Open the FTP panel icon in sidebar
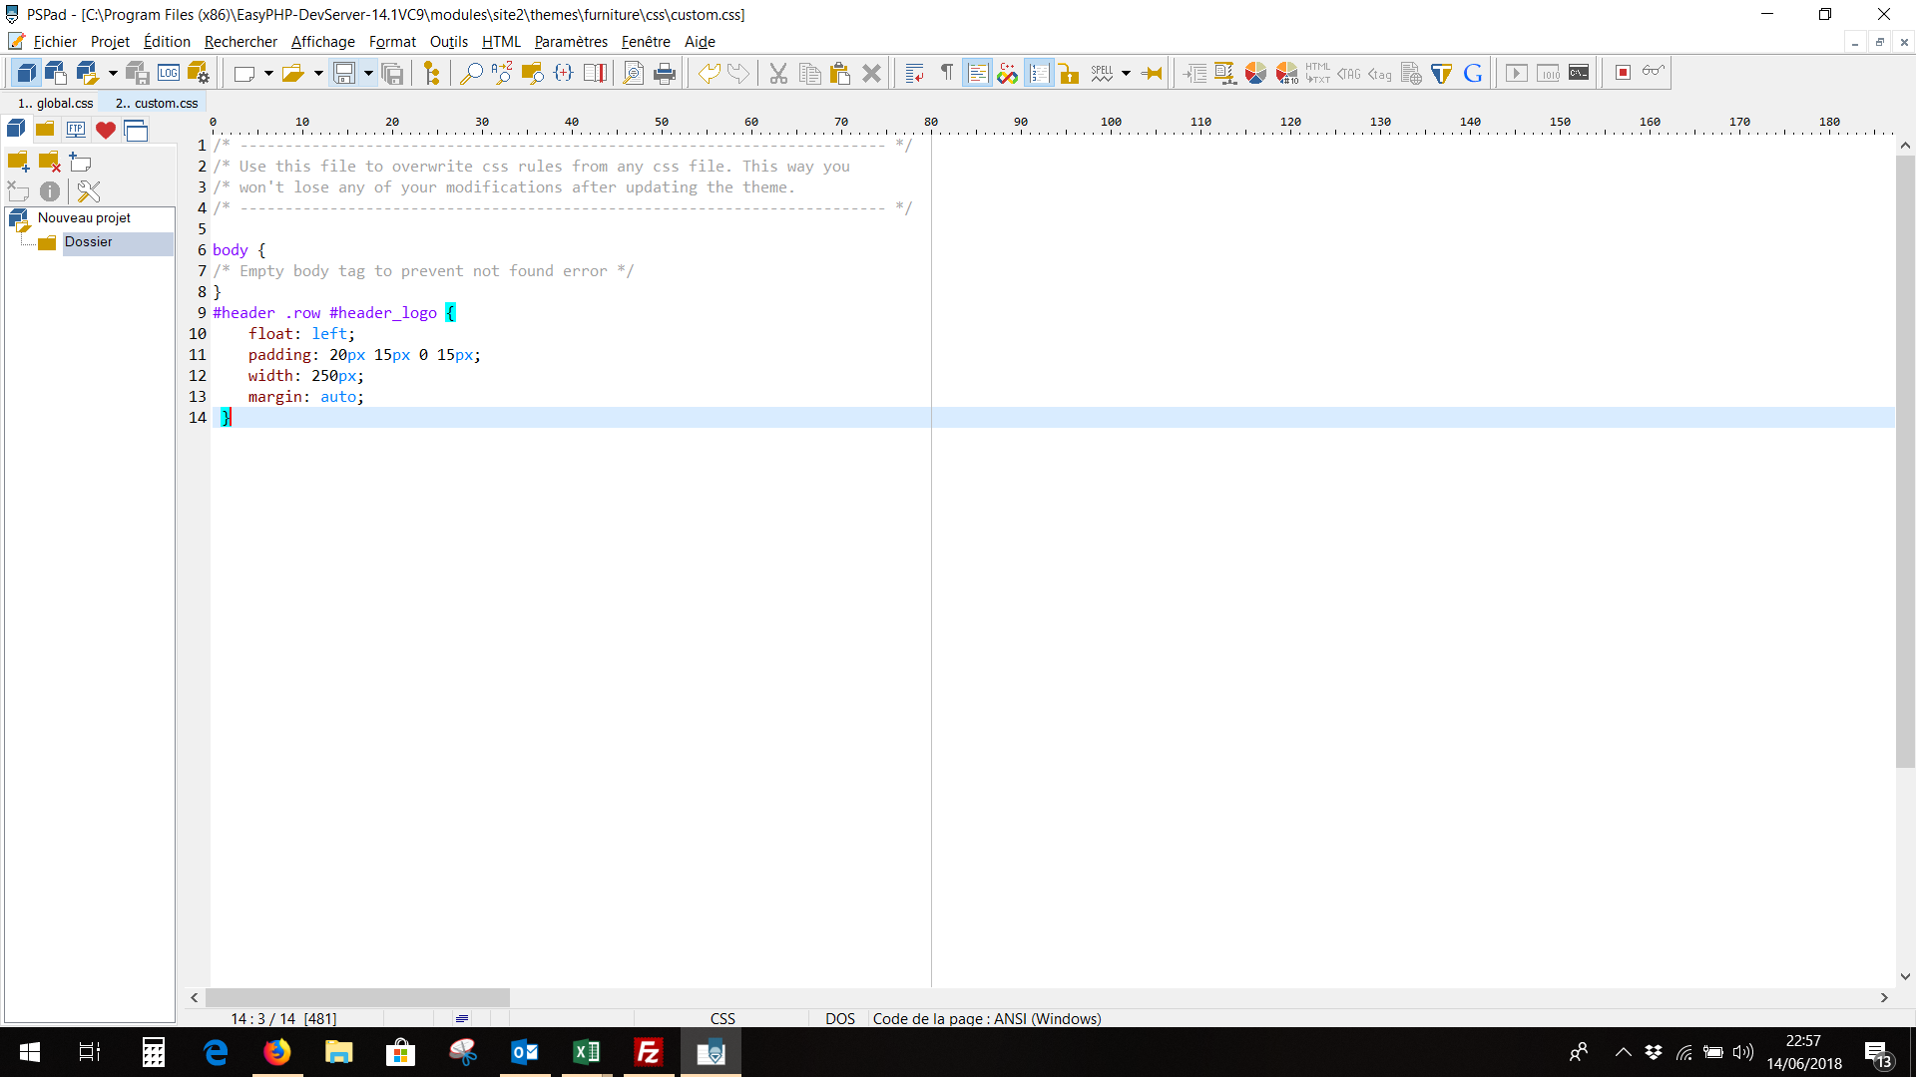Viewport: 1916px width, 1077px height. 76,130
